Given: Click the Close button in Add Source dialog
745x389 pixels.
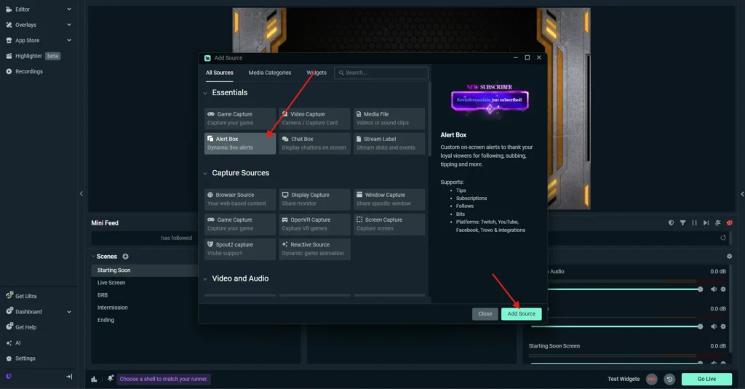Looking at the screenshot, I should click(x=485, y=313).
